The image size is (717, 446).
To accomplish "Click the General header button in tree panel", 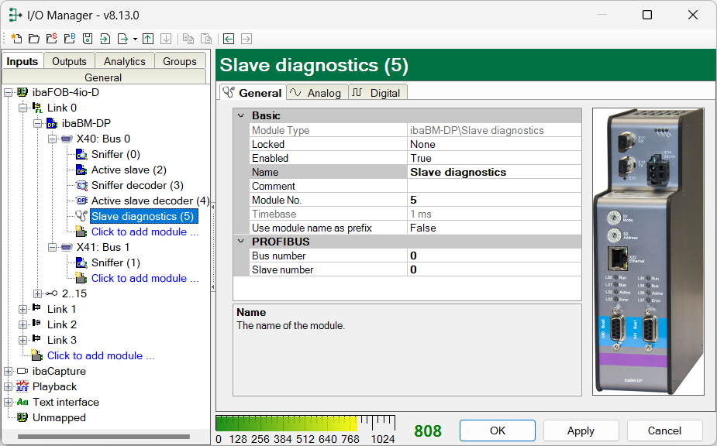I will point(104,77).
